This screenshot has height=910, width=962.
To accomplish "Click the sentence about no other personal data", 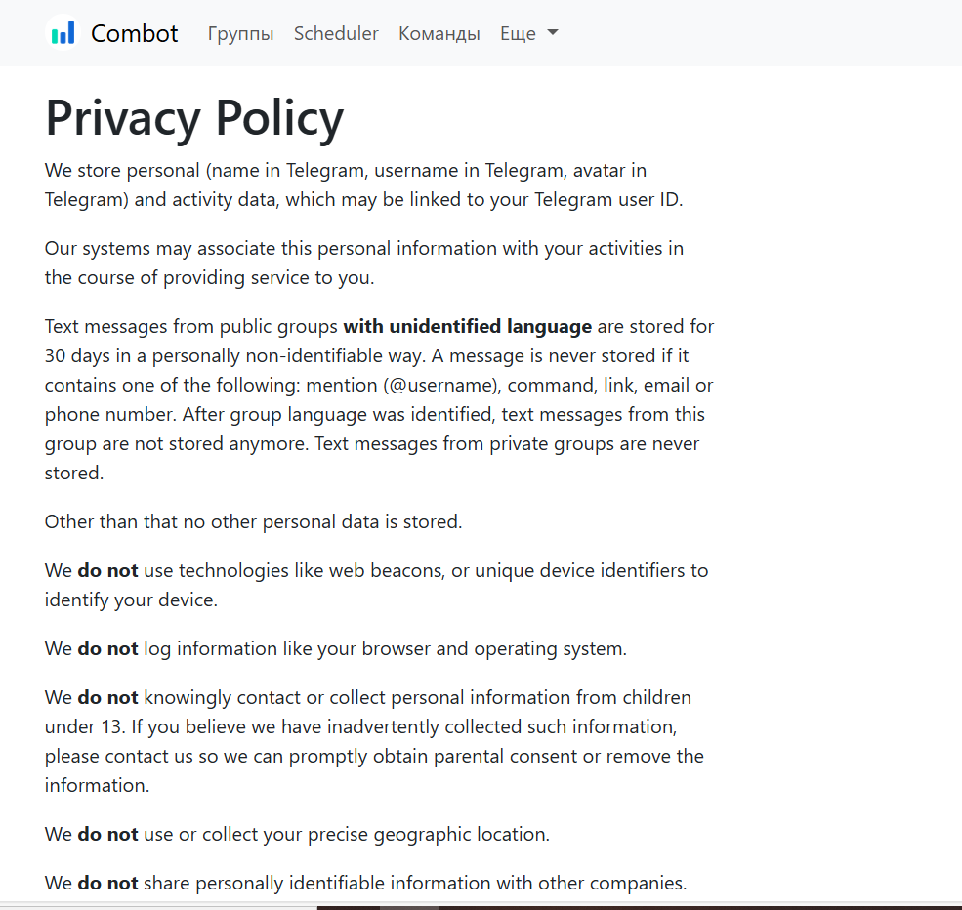I will point(253,521).
